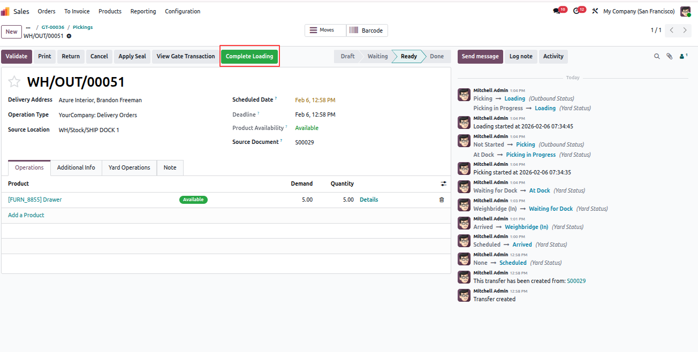This screenshot has width=698, height=352.
Task: Open the Configuration menu
Action: click(x=183, y=11)
